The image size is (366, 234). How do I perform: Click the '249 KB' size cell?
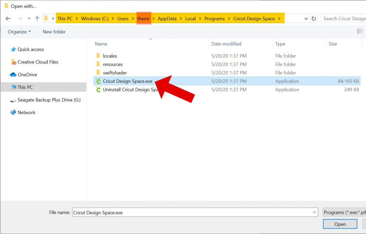352,90
